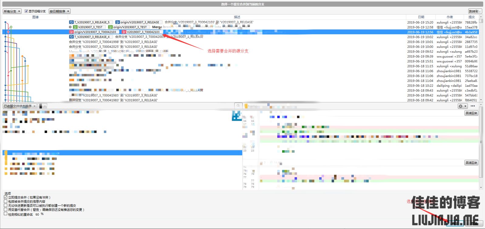The image size is (485, 229).
Task: Uncheck 立即提交合并 option
Action: (6, 197)
